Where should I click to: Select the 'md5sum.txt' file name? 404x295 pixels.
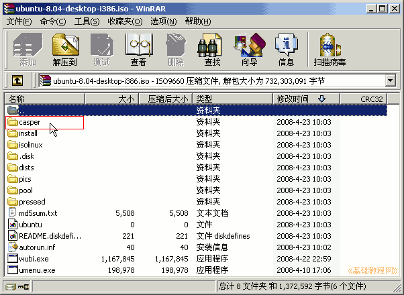(38, 213)
